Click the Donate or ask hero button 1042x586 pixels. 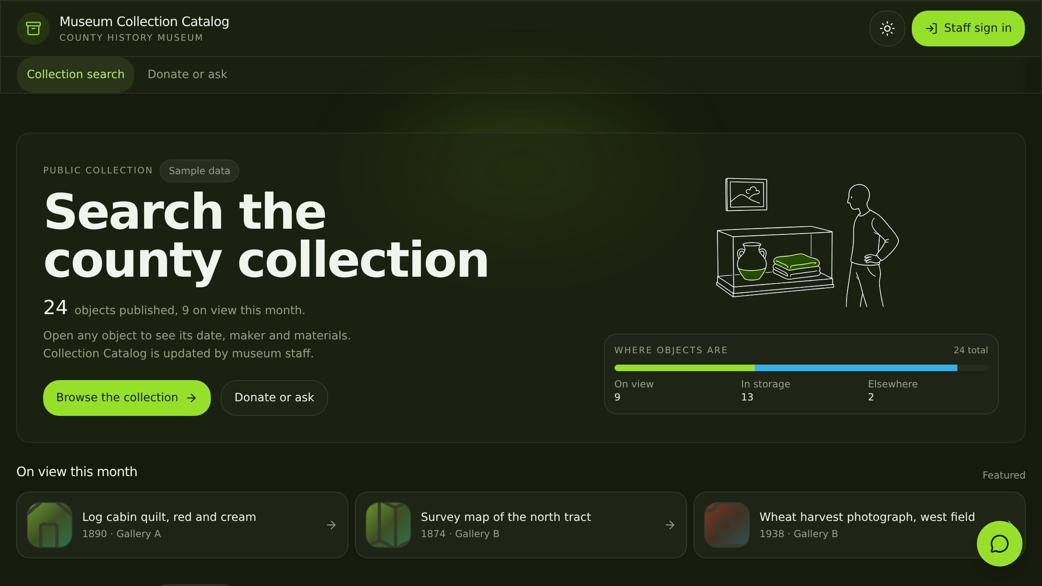274,398
